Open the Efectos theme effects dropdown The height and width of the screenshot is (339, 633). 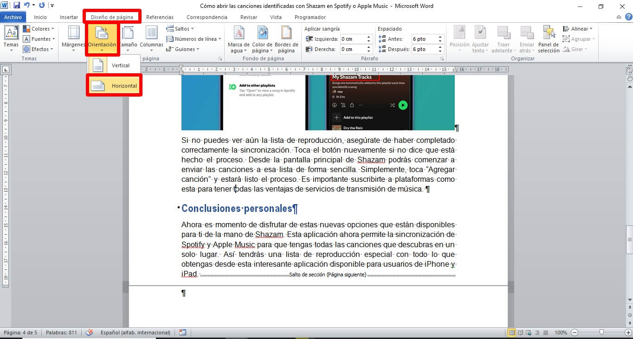click(39, 49)
